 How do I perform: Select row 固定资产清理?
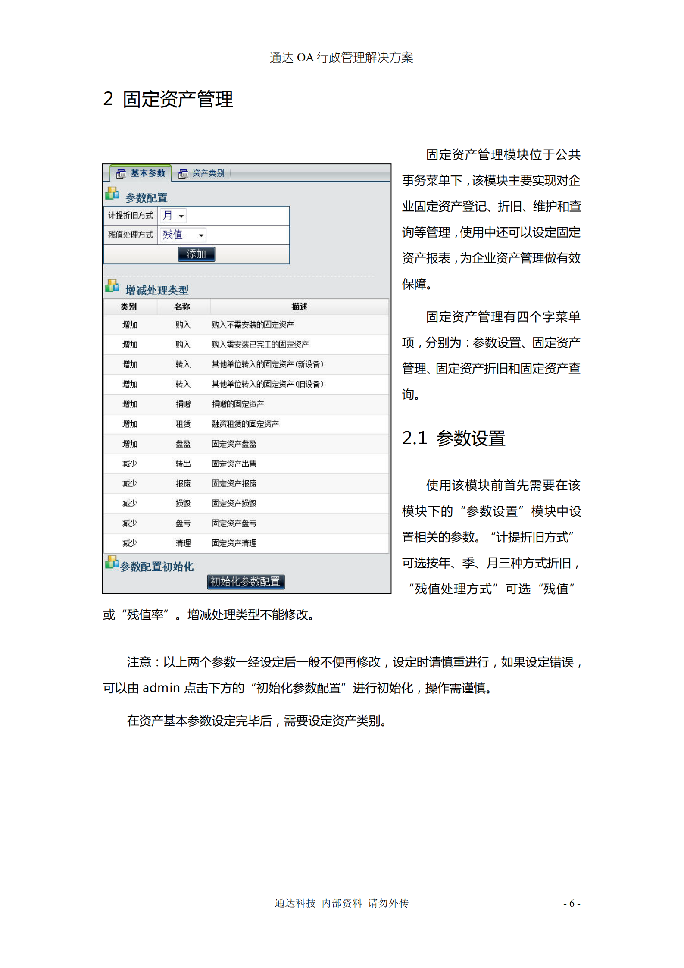(246, 543)
